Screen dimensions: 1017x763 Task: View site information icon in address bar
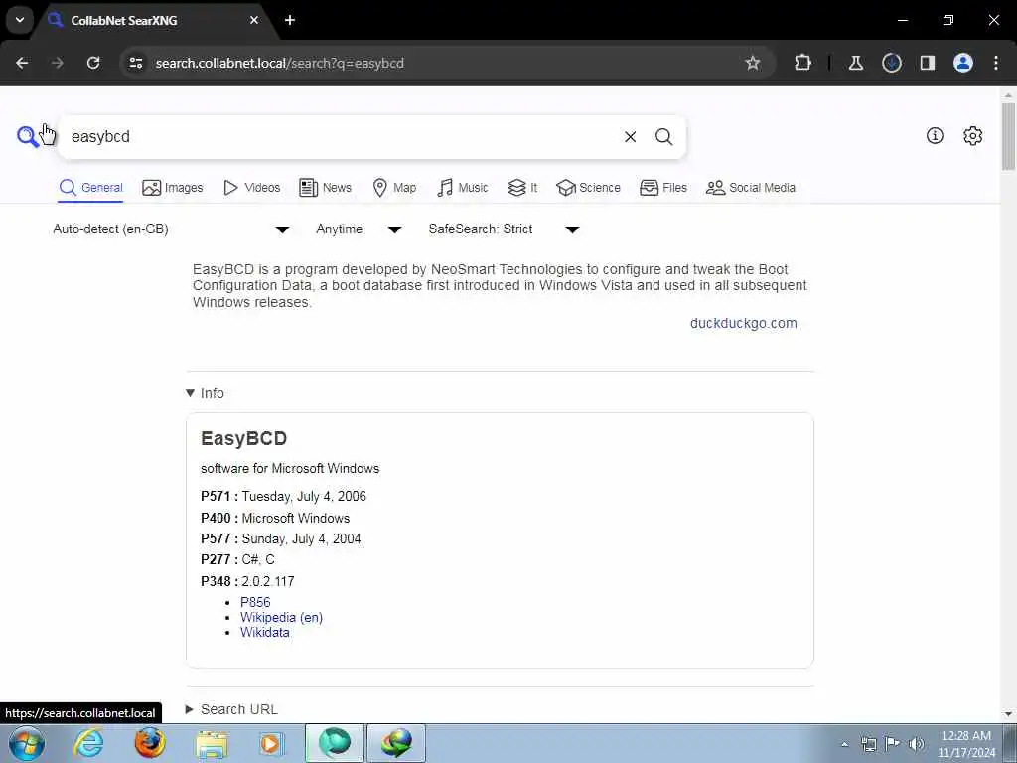135,63
